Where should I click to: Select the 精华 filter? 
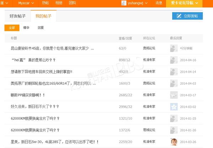tap(26, 28)
